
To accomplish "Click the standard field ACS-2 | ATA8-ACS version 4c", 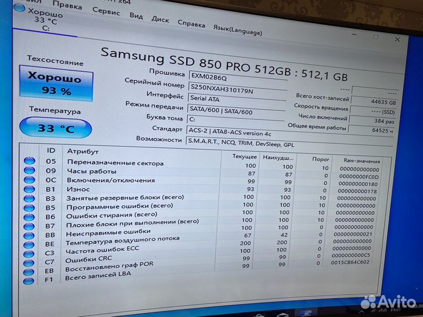I will click(289, 132).
